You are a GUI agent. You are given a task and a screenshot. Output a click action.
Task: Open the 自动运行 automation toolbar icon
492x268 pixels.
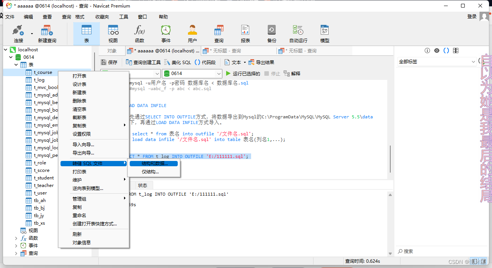click(298, 34)
